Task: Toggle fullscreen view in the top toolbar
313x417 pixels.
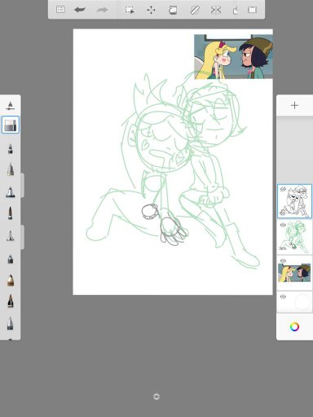Action: (252, 10)
